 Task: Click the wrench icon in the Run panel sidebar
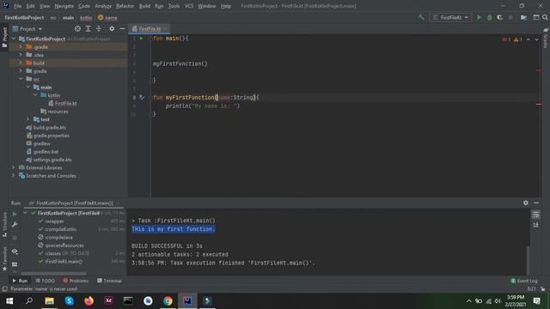click(x=15, y=225)
